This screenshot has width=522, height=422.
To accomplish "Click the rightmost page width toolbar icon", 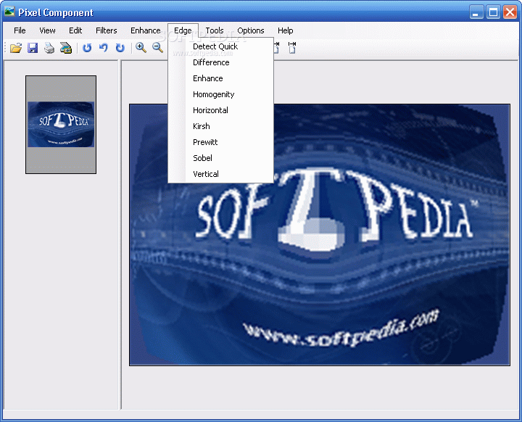I will [292, 48].
